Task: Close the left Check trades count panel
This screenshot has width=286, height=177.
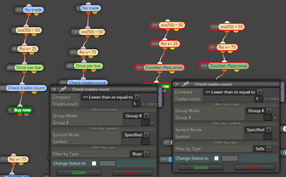Action: pyautogui.click(x=54, y=89)
